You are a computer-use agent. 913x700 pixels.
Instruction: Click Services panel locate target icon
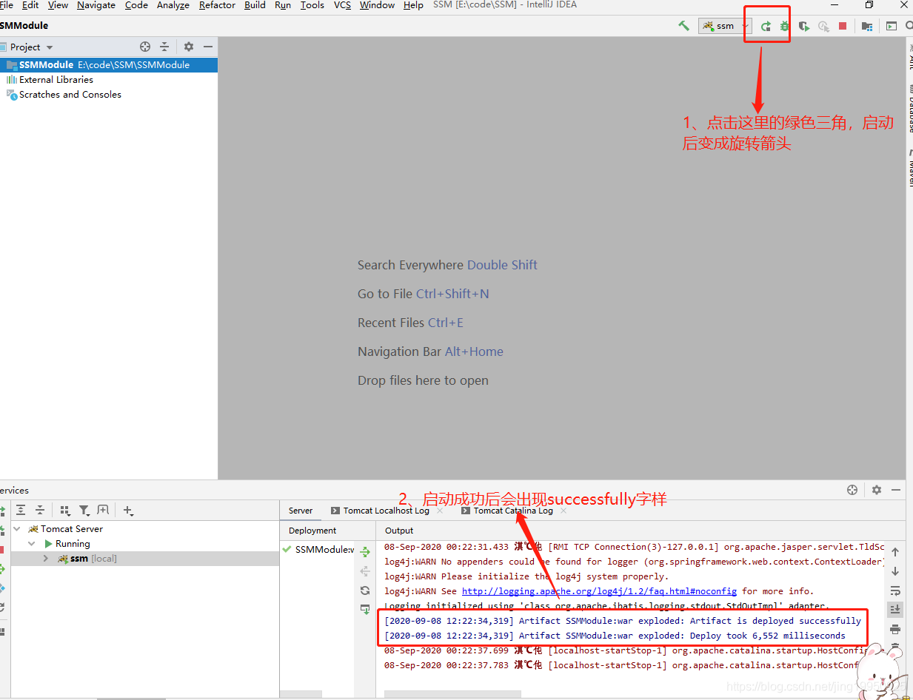point(852,490)
